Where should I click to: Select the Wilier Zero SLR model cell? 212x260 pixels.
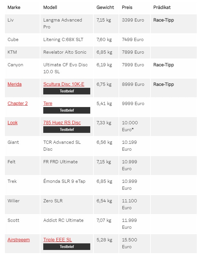point(67,205)
